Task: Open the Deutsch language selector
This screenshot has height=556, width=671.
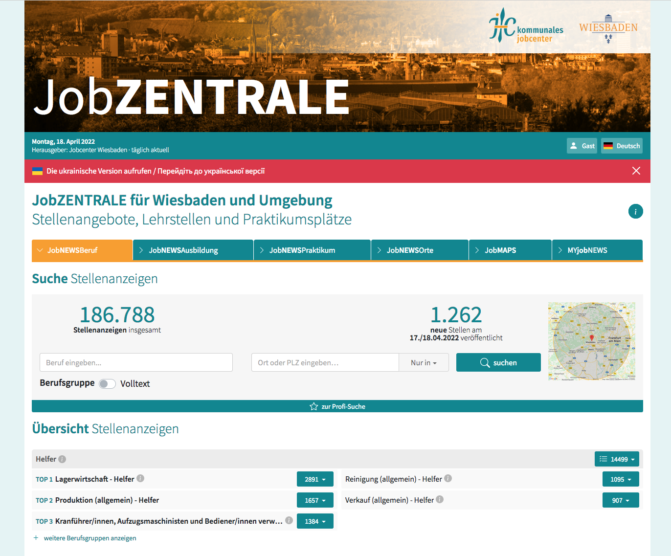Action: [x=621, y=146]
